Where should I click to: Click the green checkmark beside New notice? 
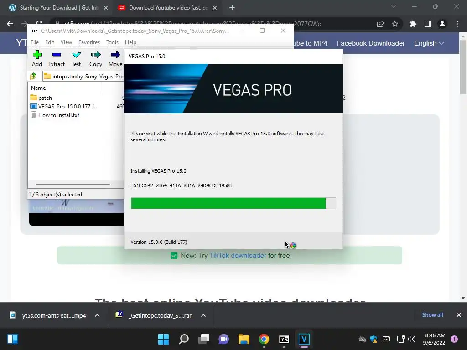174,255
